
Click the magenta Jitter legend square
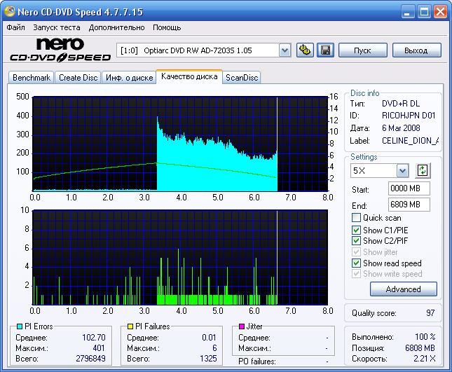(240, 326)
